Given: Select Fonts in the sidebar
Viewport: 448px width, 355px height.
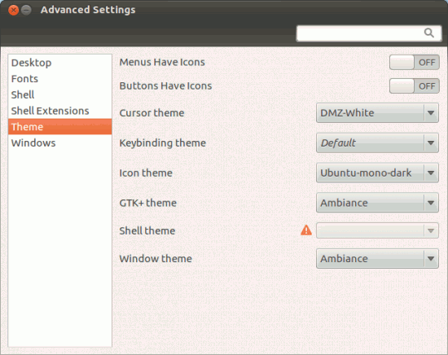Looking at the screenshot, I should (60, 78).
